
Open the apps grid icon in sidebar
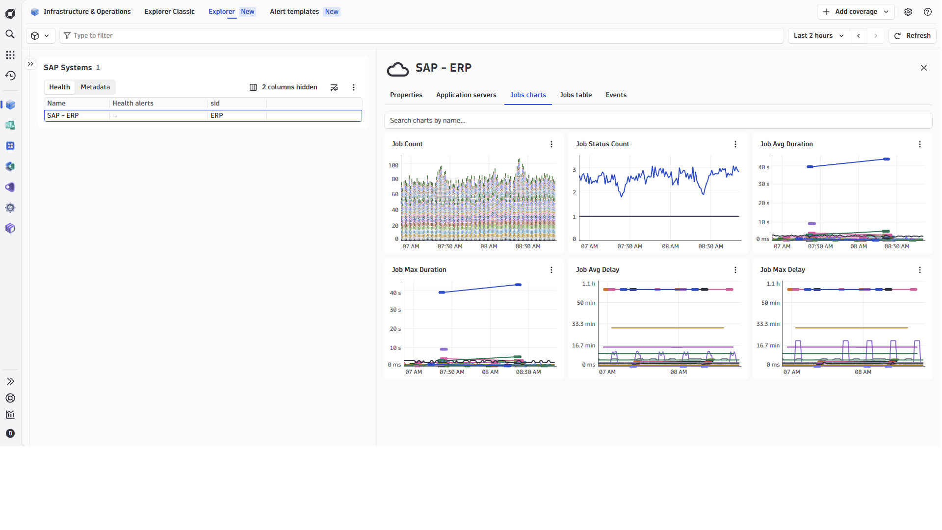point(10,55)
